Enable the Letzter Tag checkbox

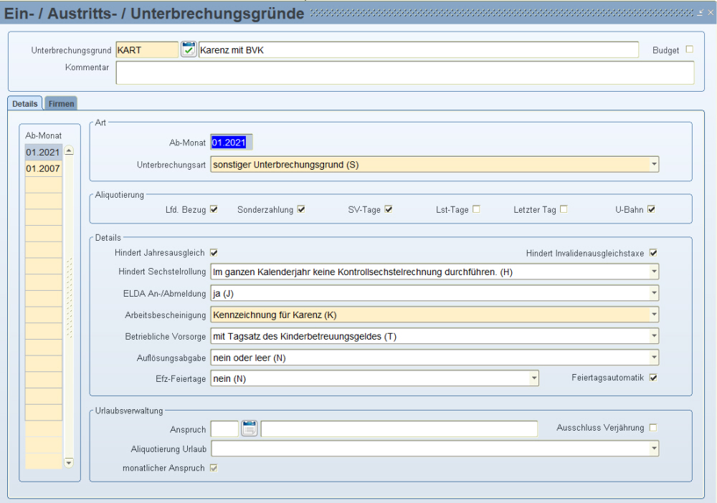[x=564, y=209]
